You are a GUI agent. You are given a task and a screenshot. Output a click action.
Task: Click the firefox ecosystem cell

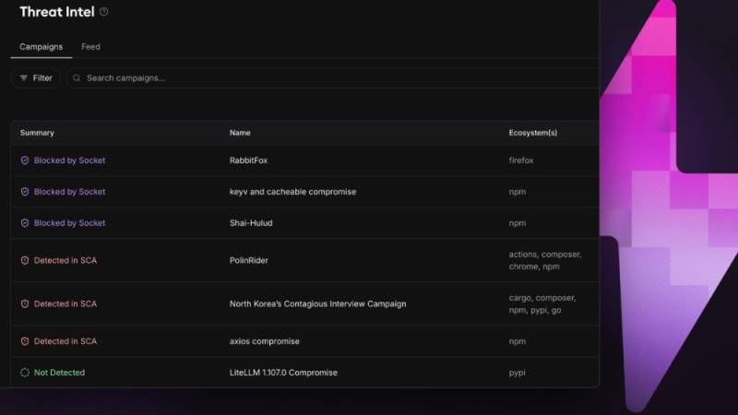[x=521, y=160]
